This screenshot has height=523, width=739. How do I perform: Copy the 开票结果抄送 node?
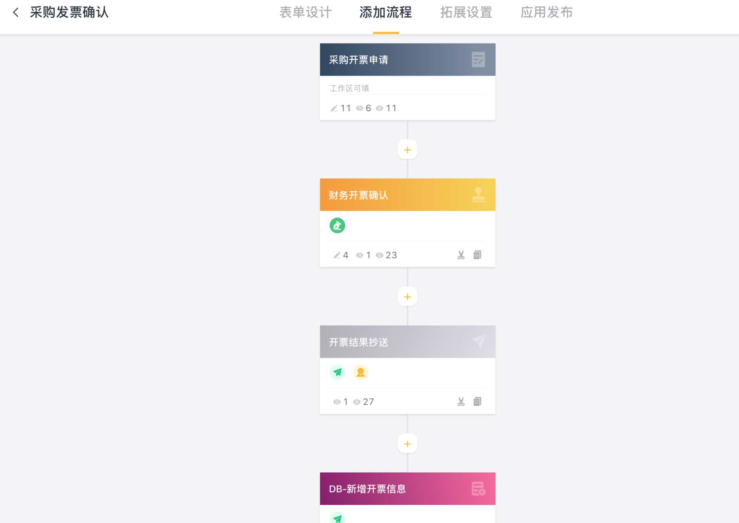tap(477, 402)
